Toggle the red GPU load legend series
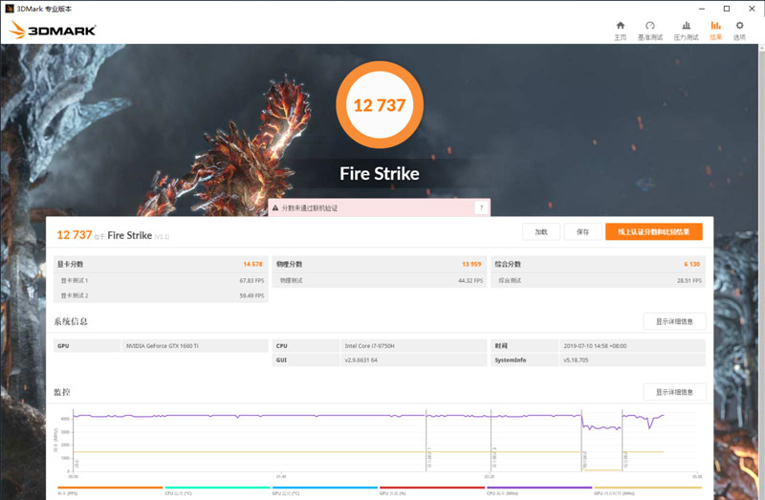 pos(432,490)
